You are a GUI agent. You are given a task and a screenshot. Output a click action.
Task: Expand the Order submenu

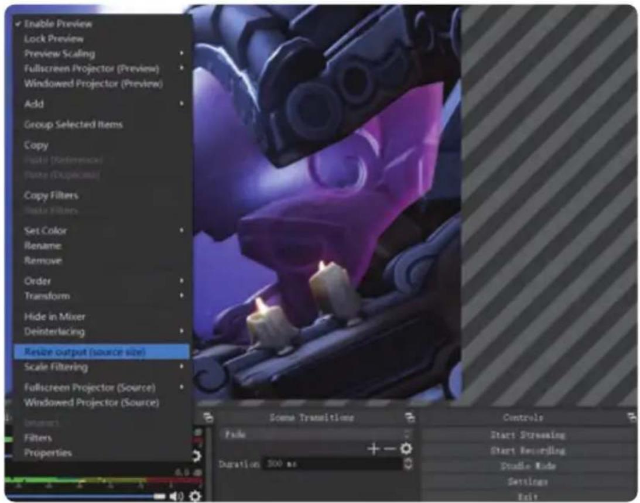pos(102,281)
